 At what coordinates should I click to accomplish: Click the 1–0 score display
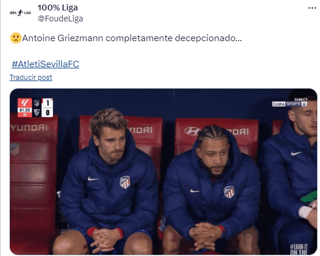pos(48,108)
